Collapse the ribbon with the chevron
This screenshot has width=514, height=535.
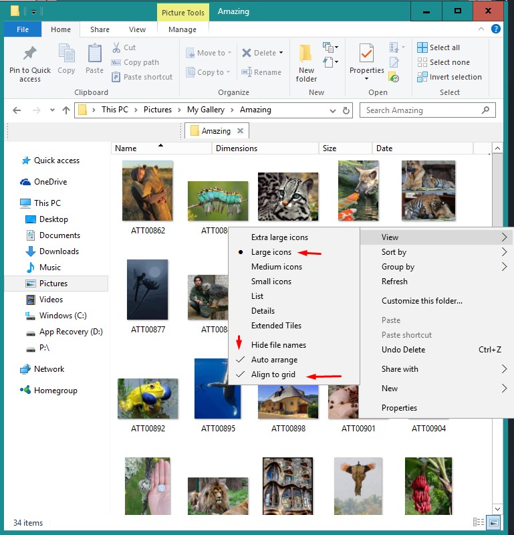pos(481,29)
